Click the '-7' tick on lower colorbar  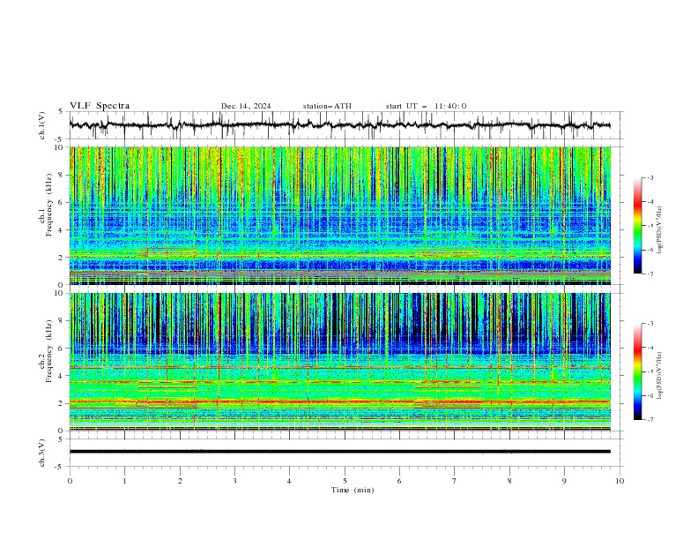tap(650, 419)
